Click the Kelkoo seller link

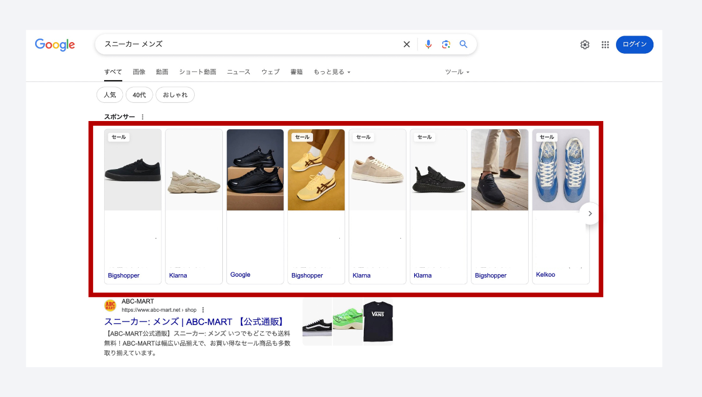coord(546,275)
